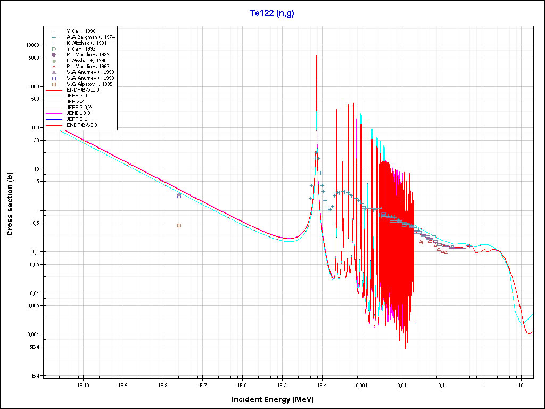Select the Incident Energy (MeV) axis label

pos(276,399)
